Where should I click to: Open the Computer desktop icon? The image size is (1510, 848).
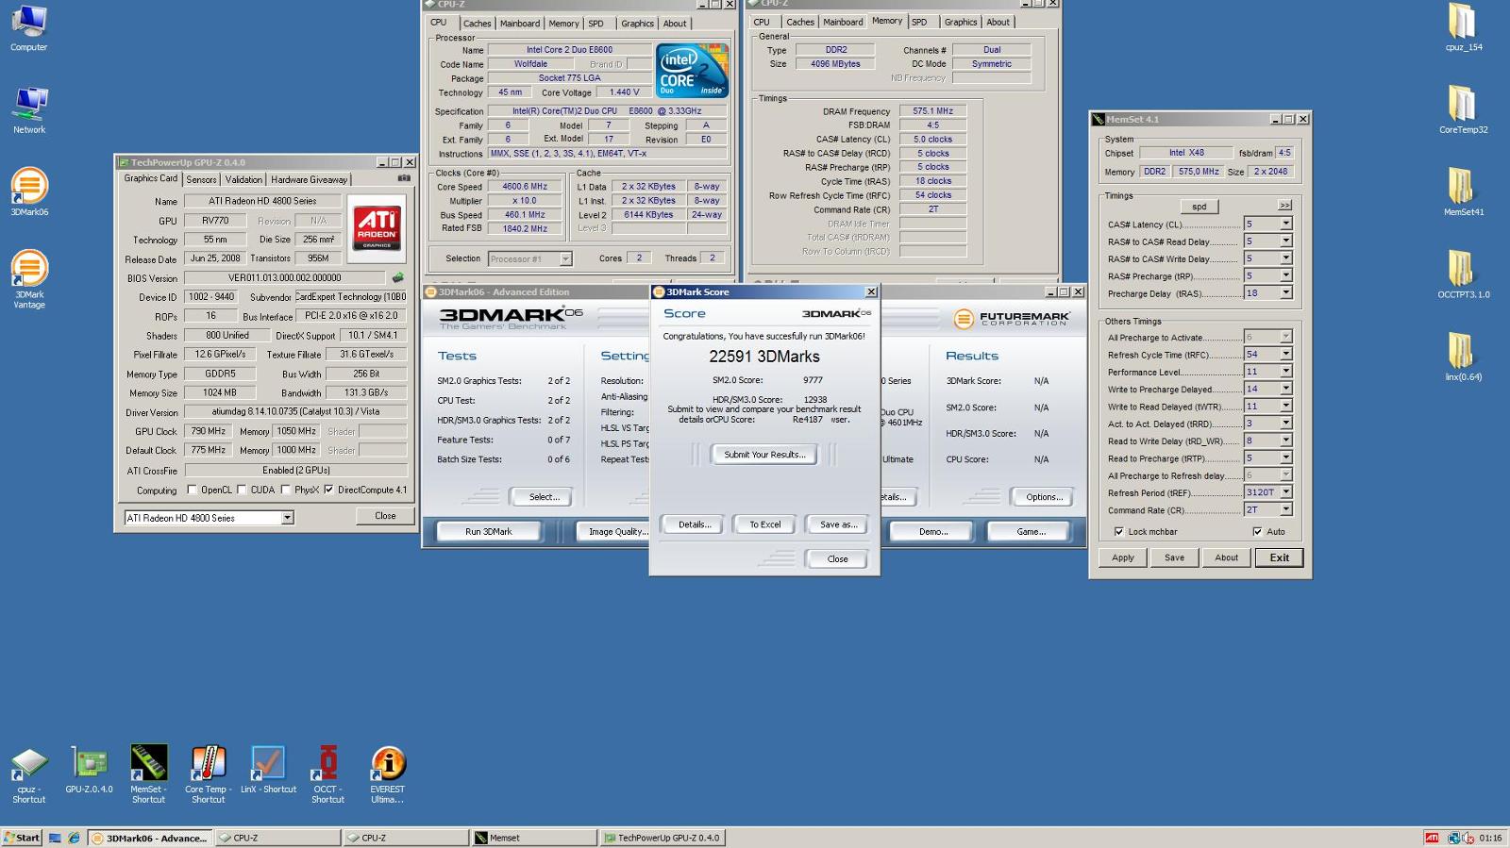[28, 26]
